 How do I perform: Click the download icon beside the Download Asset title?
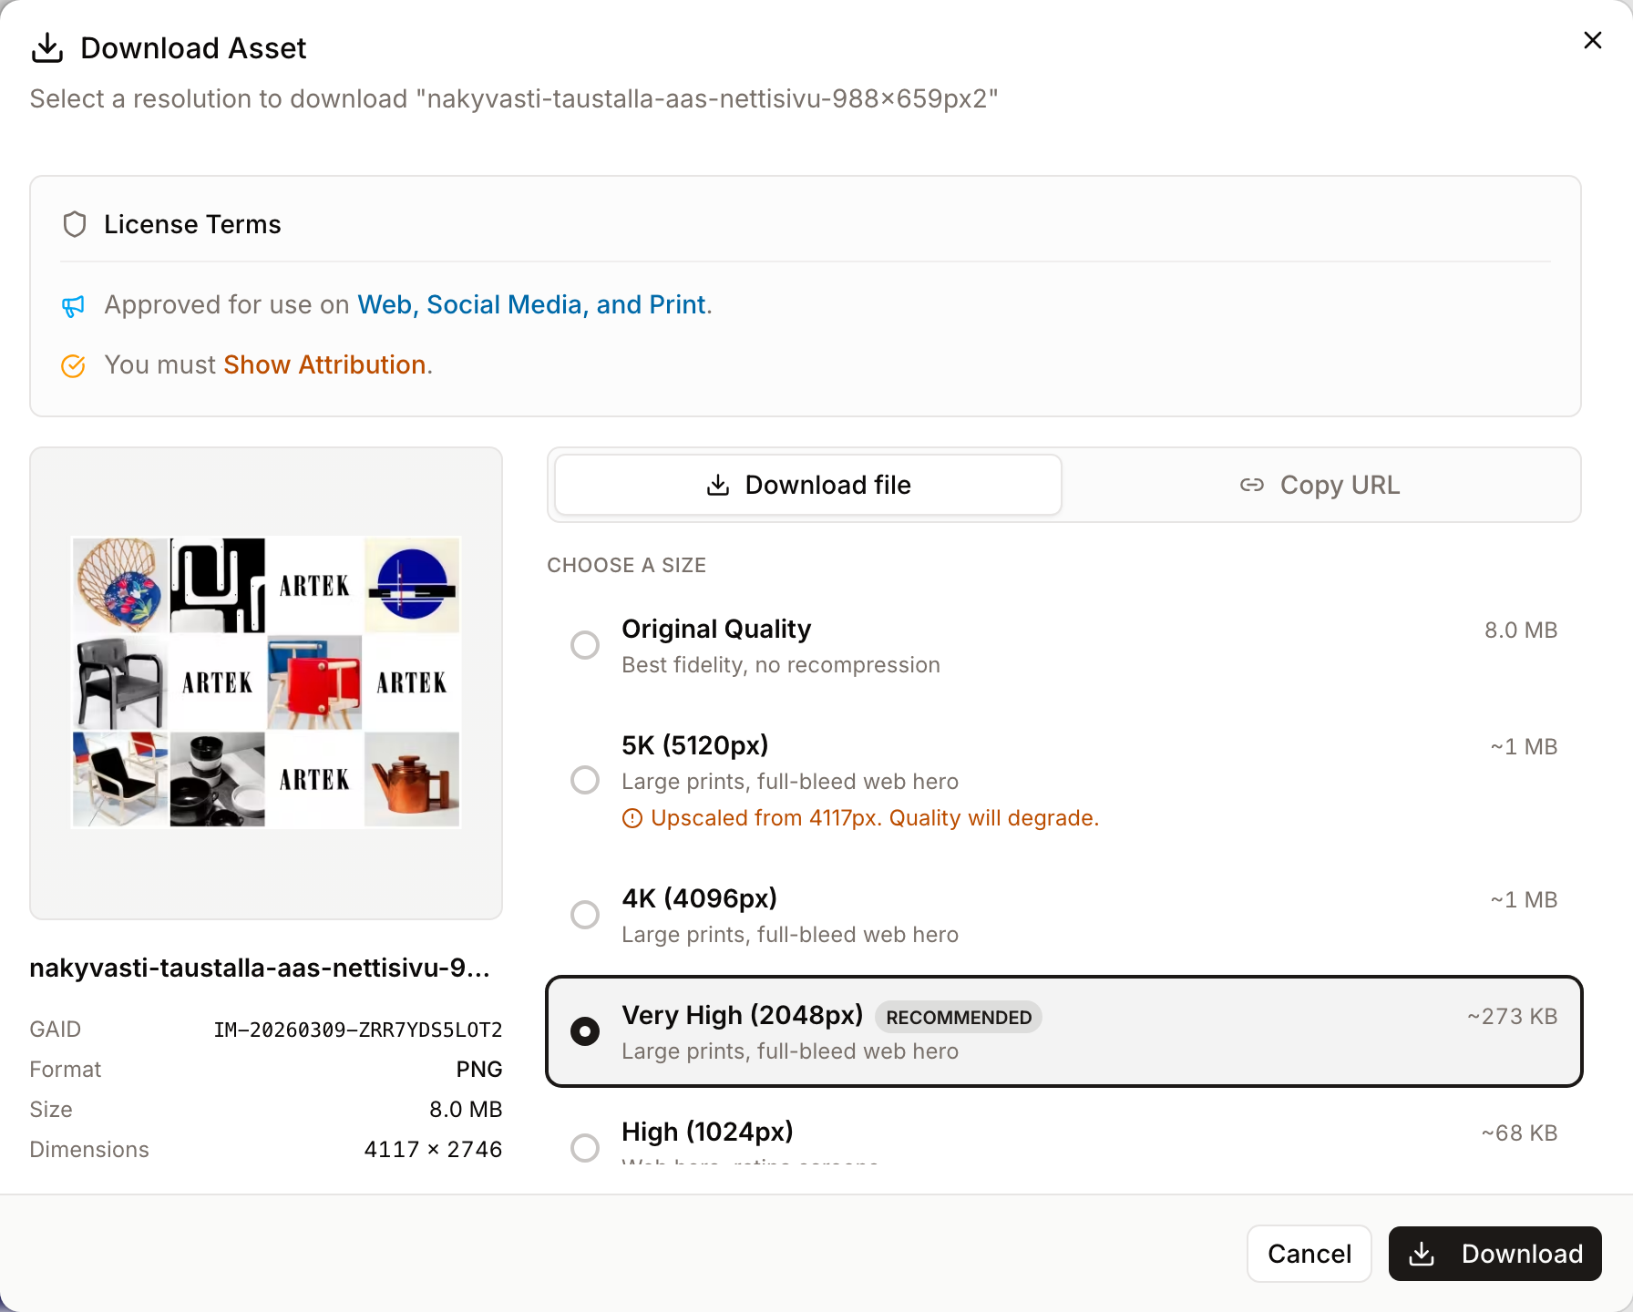[x=47, y=48]
